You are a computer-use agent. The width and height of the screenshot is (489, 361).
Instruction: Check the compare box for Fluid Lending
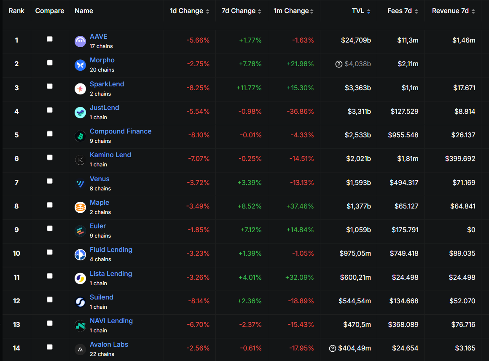tap(50, 252)
